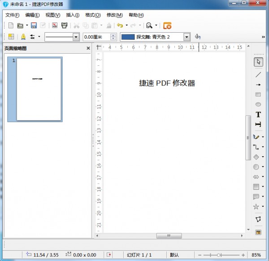Open the 帮助(H) menu
The width and height of the screenshot is (269, 261).
pos(136,15)
